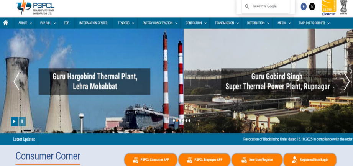Show the previous slide with left arrow
This screenshot has height=166, width=353.
16,81
